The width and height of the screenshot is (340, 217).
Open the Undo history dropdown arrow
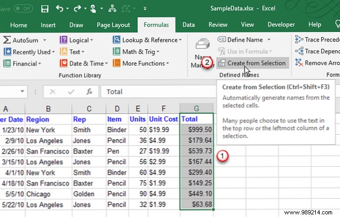[x=67, y=9]
